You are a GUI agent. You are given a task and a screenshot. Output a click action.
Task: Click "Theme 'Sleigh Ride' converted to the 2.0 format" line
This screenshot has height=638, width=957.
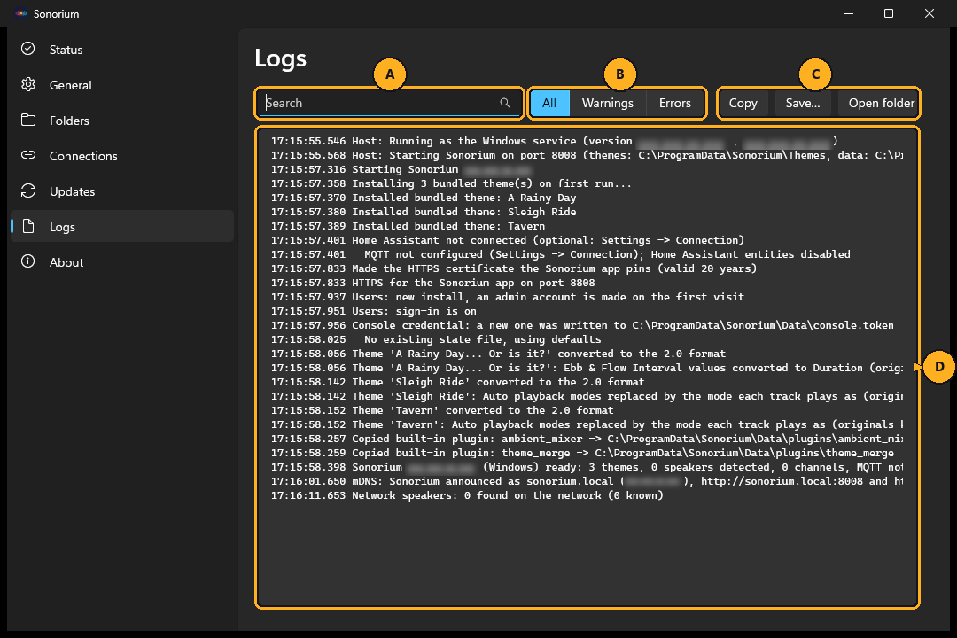pyautogui.click(x=458, y=382)
